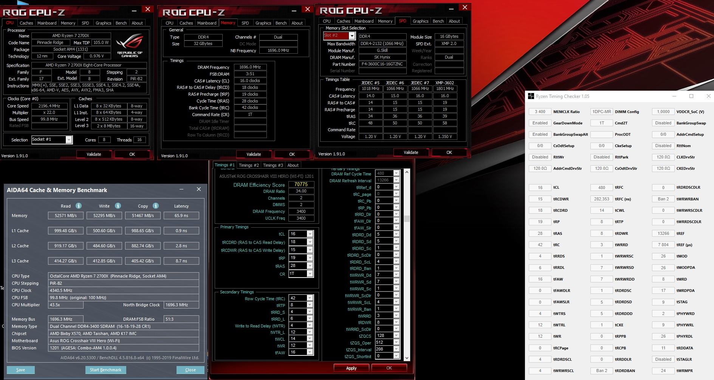Open the CR 1T dropdown

point(310,274)
